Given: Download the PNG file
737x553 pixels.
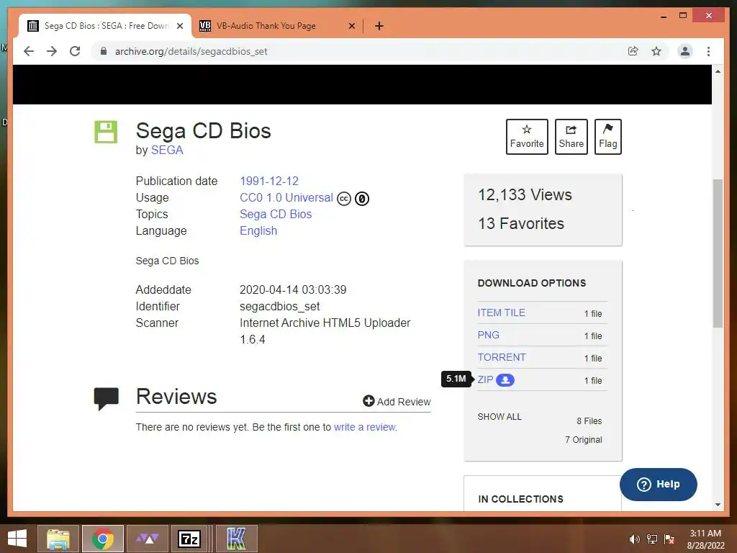Looking at the screenshot, I should click(x=489, y=335).
